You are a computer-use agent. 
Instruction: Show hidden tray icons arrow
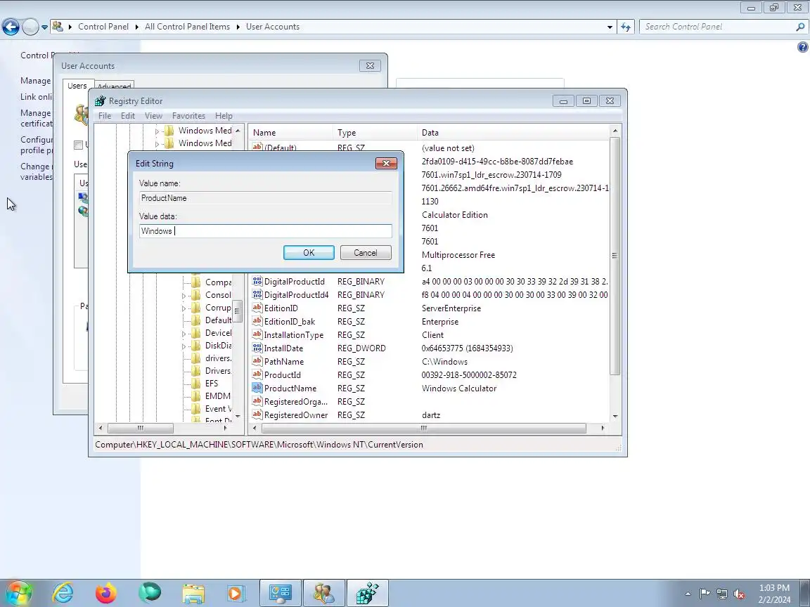tap(688, 594)
